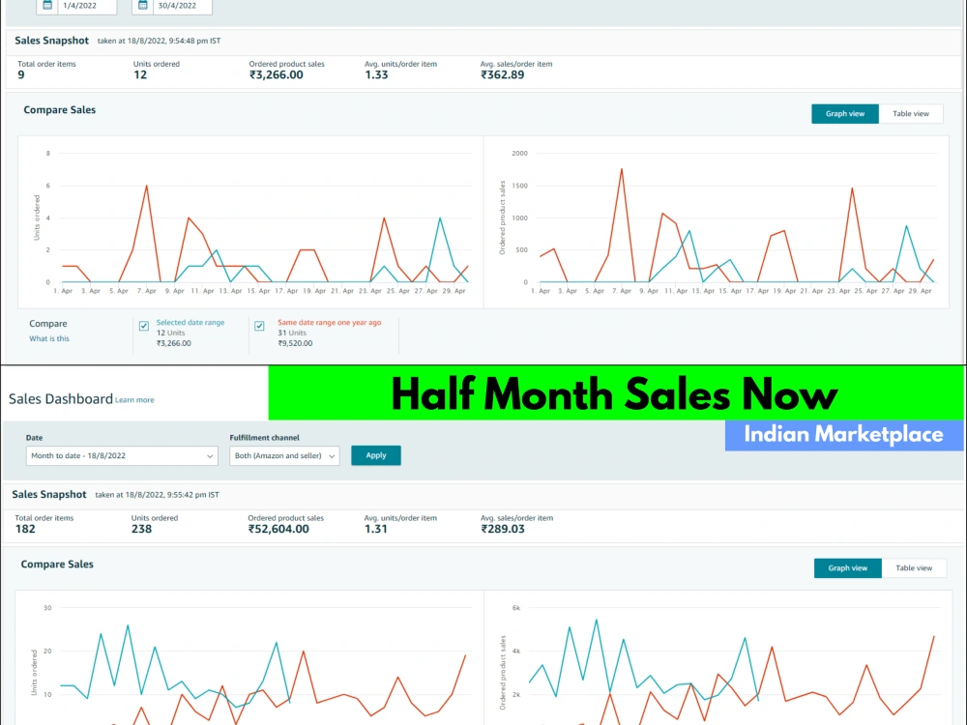Open calendar icon beside 30/4/2022 end date

[x=143, y=6]
